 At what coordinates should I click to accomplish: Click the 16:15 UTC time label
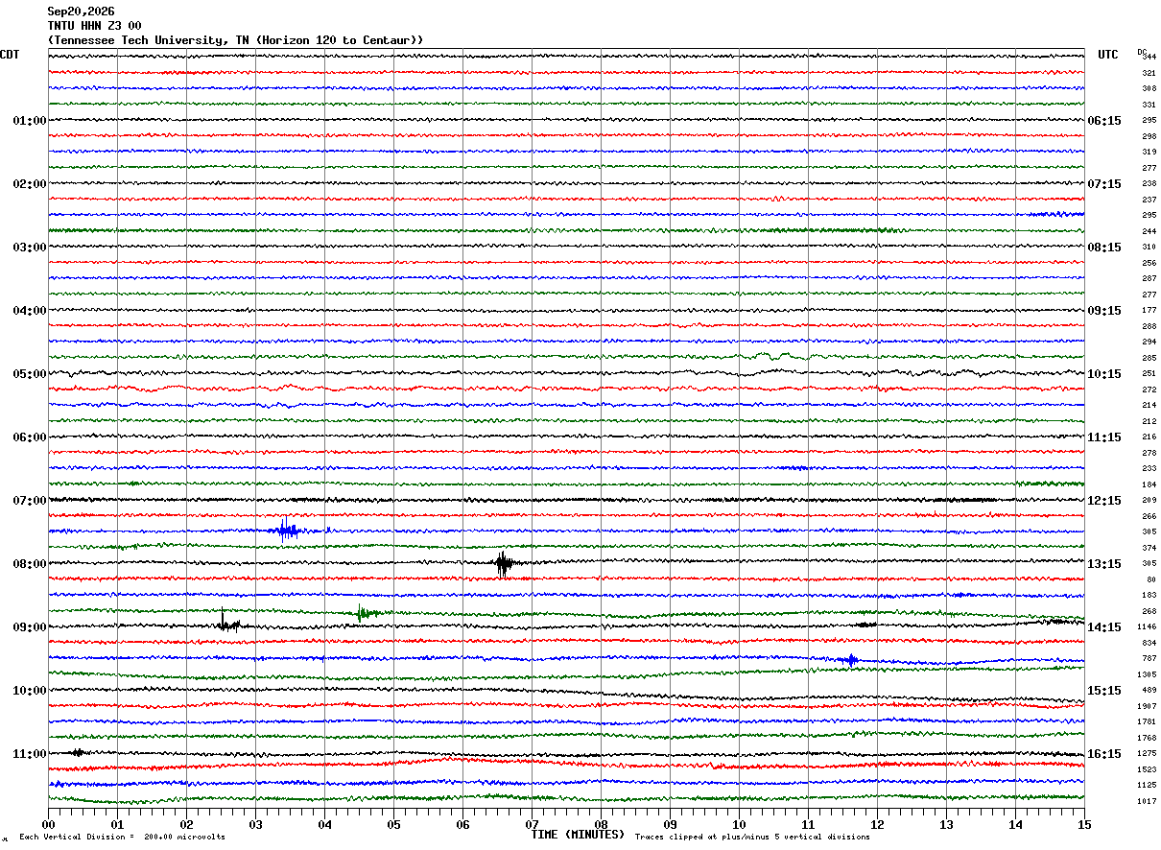(x=1103, y=754)
